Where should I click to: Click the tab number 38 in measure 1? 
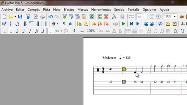click(x=110, y=82)
